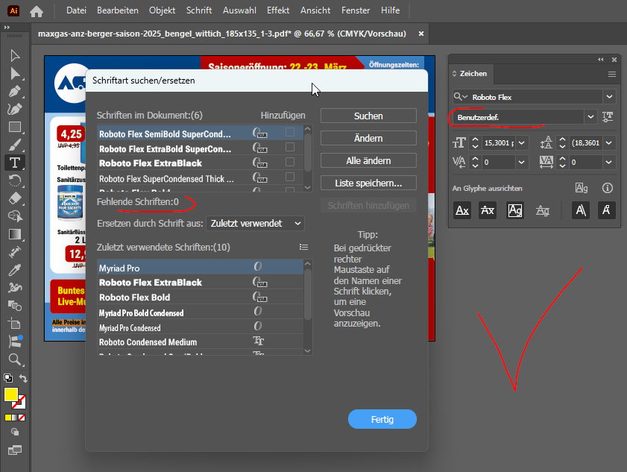
Task: Select the Direct Selection tool
Action: coord(14,73)
